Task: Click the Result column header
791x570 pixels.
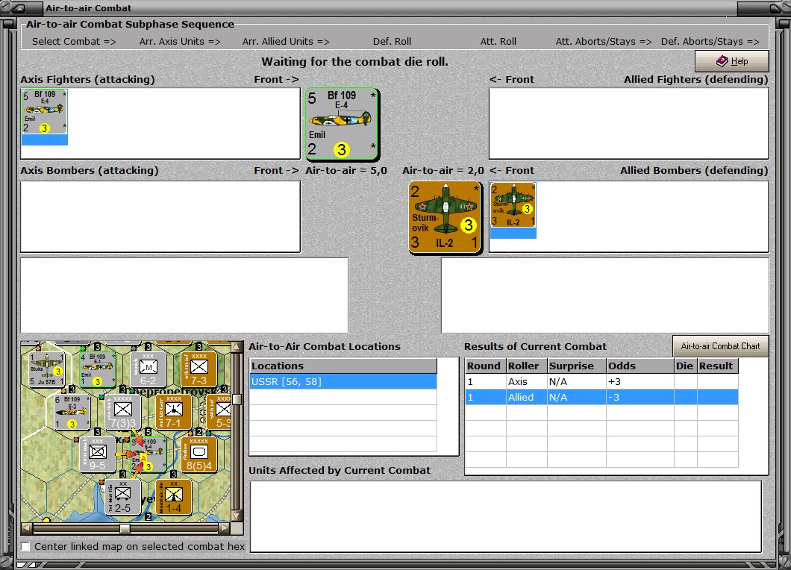Action: click(x=718, y=366)
